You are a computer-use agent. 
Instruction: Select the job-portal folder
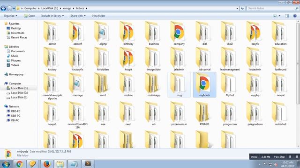(x=204, y=59)
